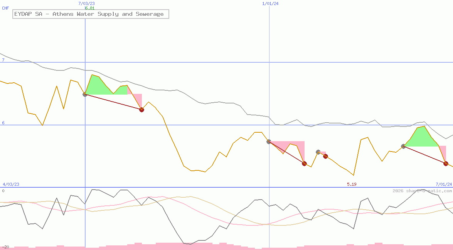Screen dimensions: 453x250
Task: Select the last gray start marker on the chart
Action: (x=403, y=146)
